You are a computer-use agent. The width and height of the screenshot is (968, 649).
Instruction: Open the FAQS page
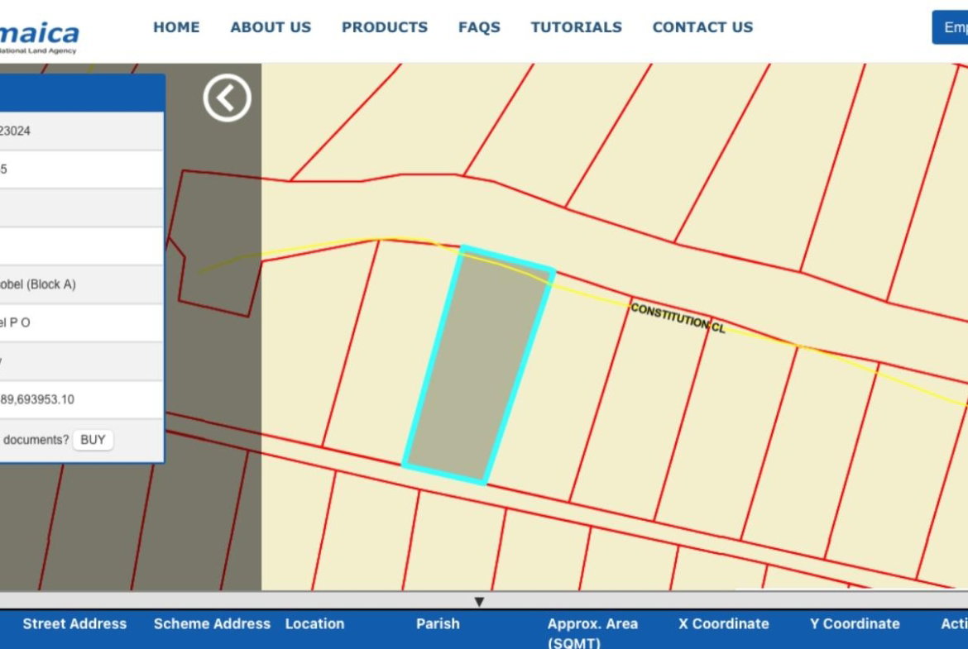pyautogui.click(x=479, y=26)
